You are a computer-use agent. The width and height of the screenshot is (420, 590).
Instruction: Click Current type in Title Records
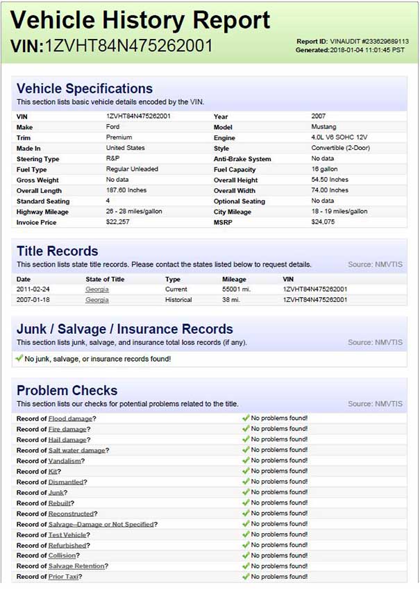tap(176, 289)
